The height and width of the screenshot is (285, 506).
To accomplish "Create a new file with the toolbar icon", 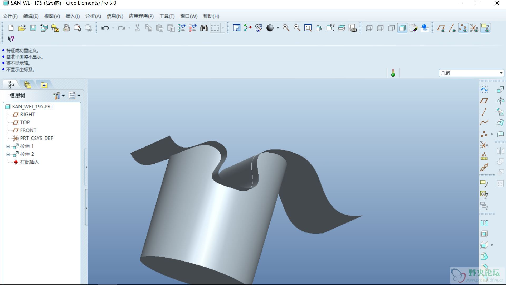I will coord(11,28).
